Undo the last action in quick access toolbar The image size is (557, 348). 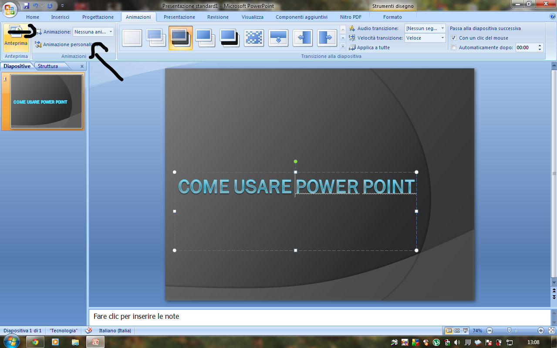36,6
